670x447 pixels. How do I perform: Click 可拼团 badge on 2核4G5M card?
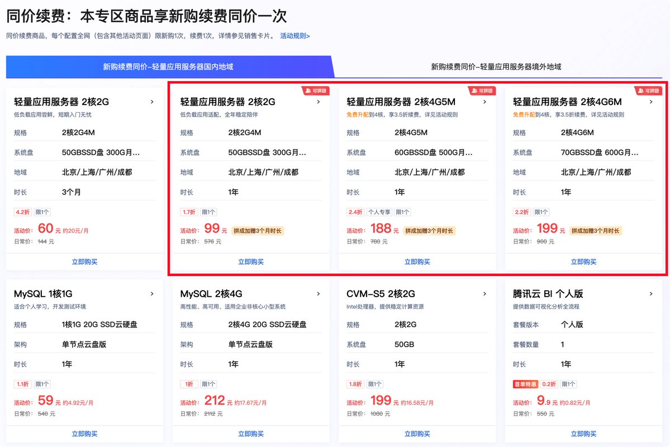482,91
